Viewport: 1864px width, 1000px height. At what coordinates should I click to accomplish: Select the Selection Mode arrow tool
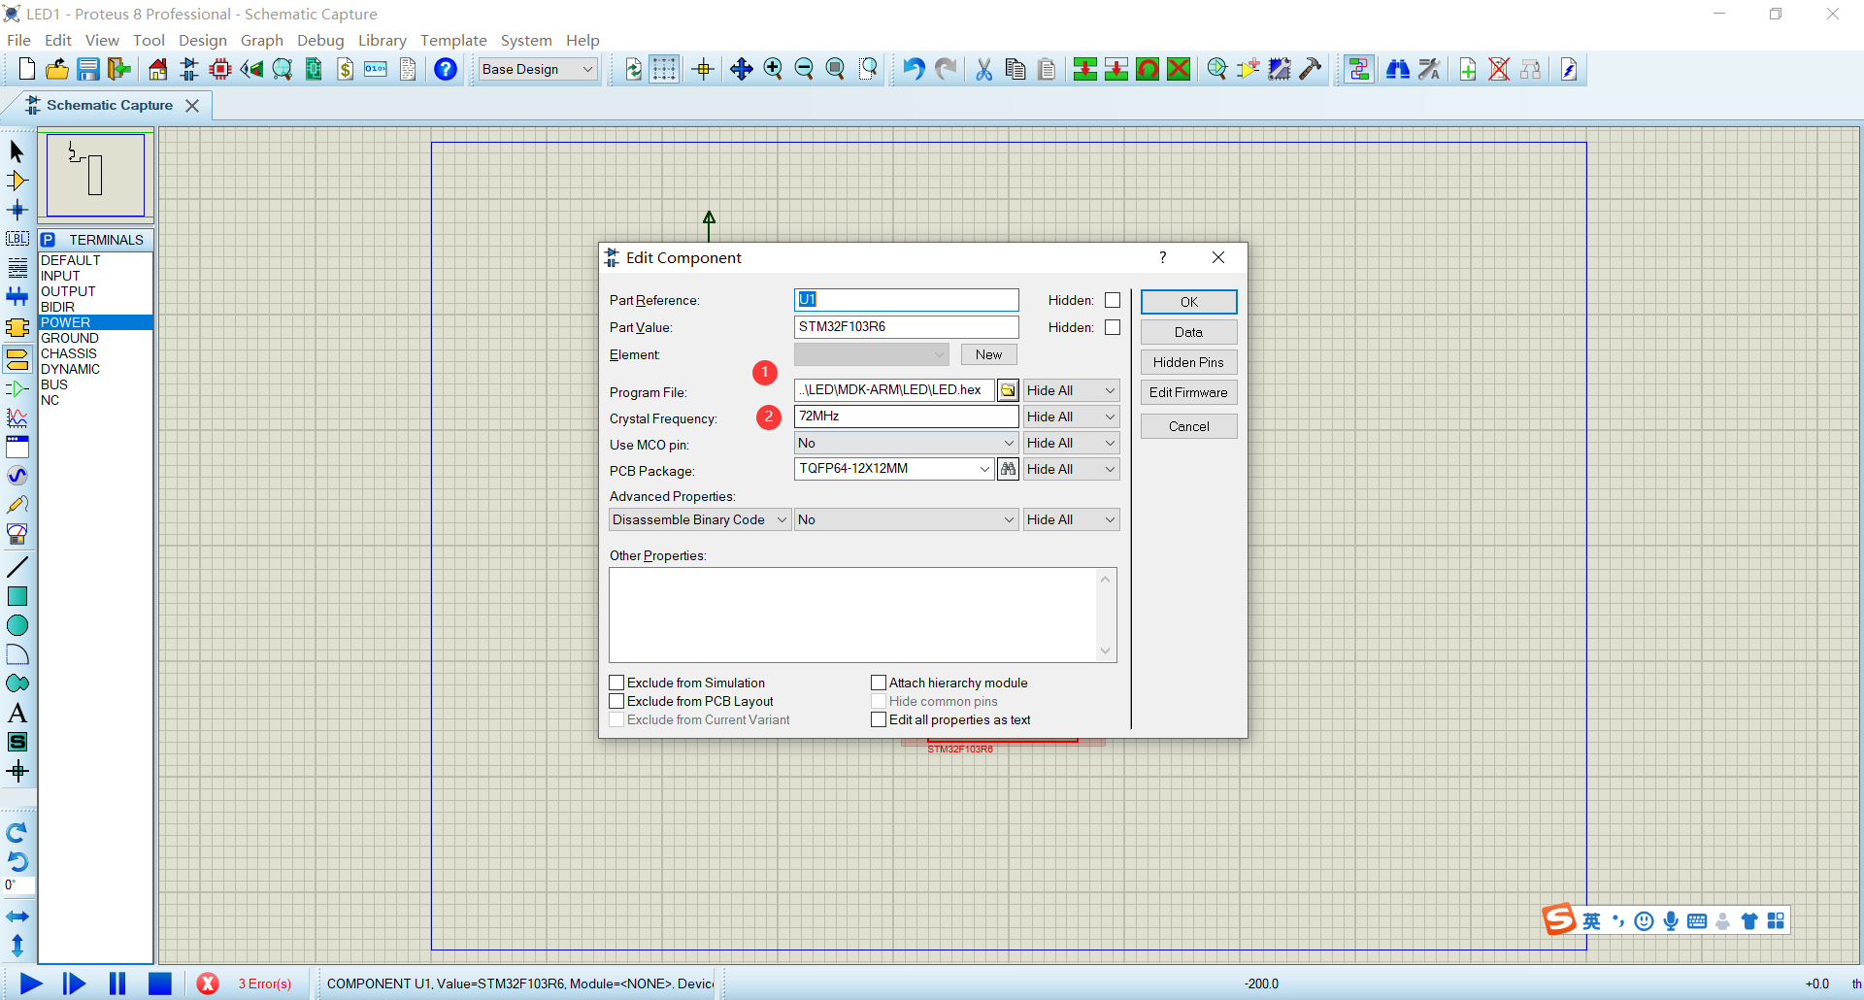click(17, 151)
